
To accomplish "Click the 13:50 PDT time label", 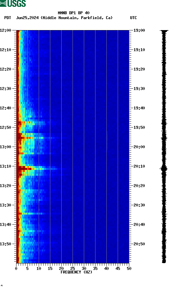I will (5, 244).
